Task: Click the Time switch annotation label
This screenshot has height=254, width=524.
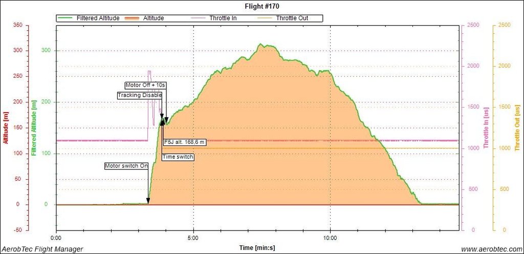Action: [178, 157]
